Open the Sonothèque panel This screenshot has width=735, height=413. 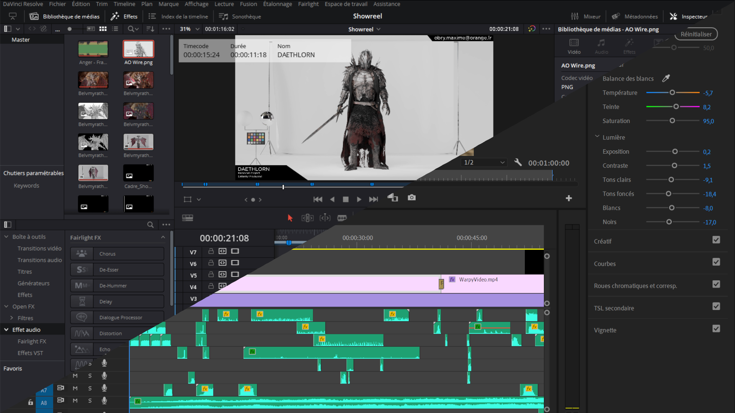(x=240, y=16)
